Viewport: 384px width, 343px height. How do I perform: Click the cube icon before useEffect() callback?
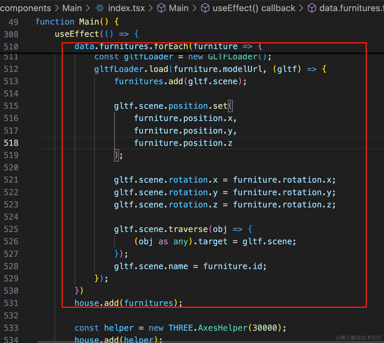[x=205, y=8]
